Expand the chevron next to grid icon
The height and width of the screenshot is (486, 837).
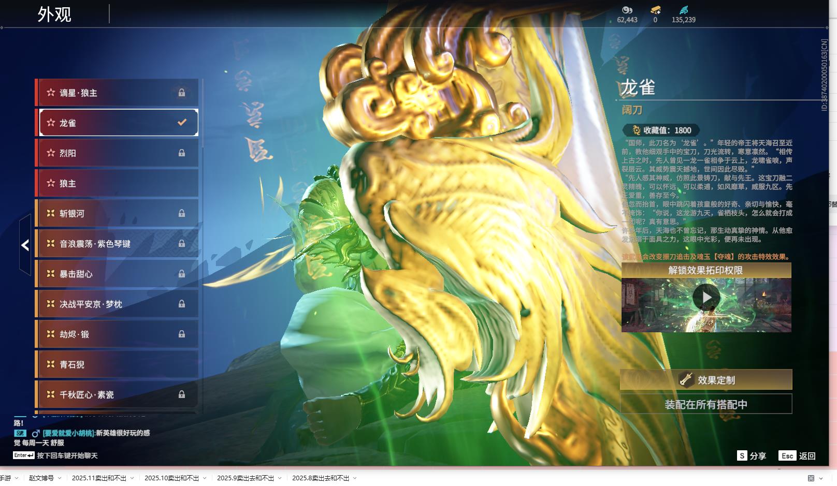coord(821,478)
